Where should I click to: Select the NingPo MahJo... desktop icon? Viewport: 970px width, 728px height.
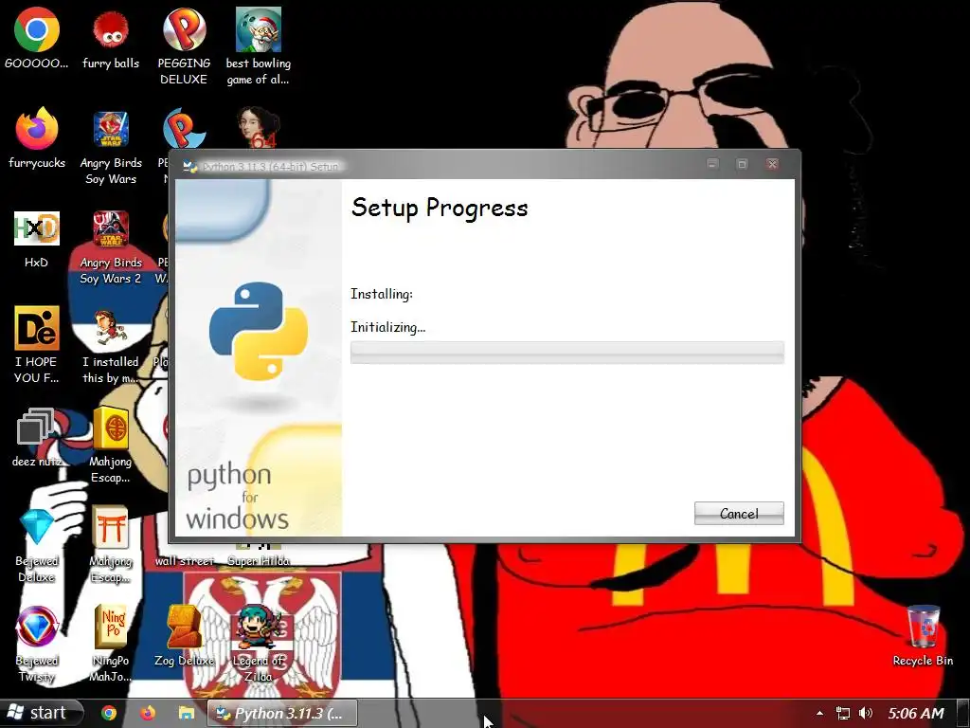111,645
